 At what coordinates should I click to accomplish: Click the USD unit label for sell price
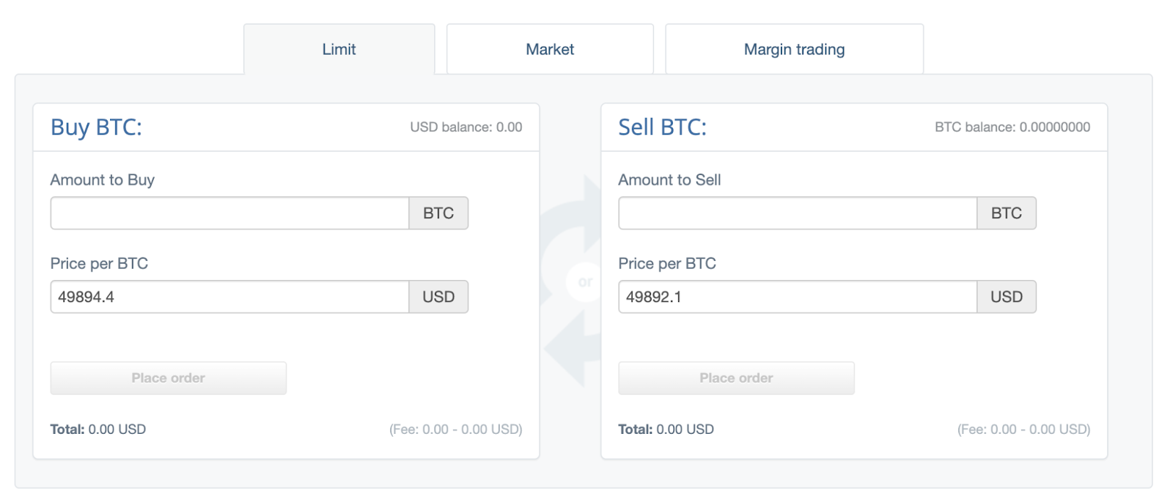pyautogui.click(x=1007, y=297)
